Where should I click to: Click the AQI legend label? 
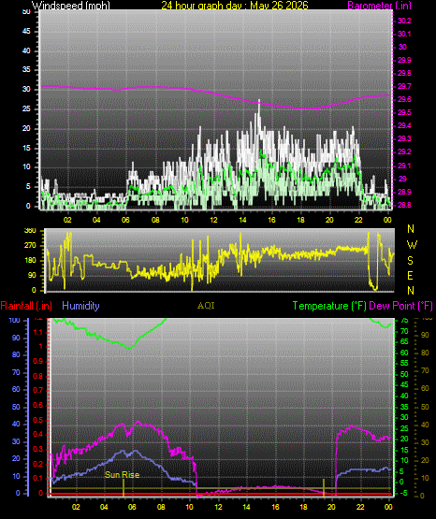pyautogui.click(x=206, y=306)
